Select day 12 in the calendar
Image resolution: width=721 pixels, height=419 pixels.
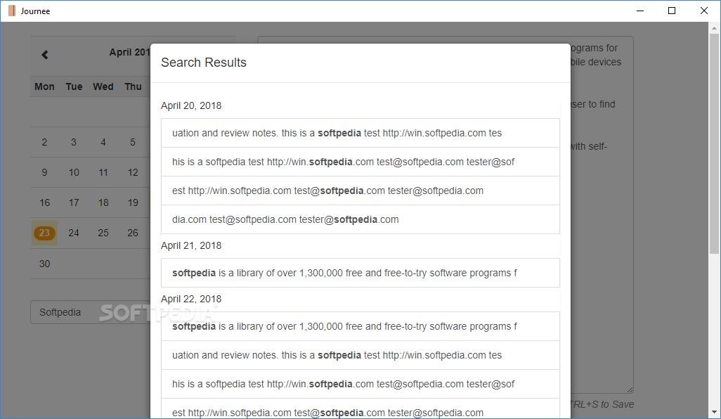(132, 172)
